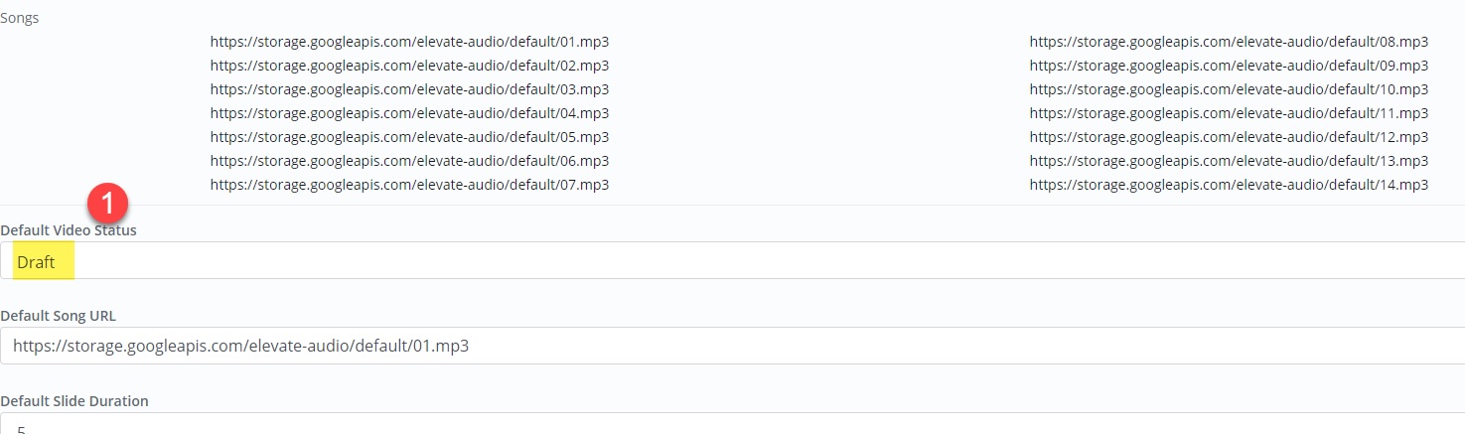Select the 06.mp3 song URL
The height and width of the screenshot is (434, 1465).
click(x=409, y=161)
